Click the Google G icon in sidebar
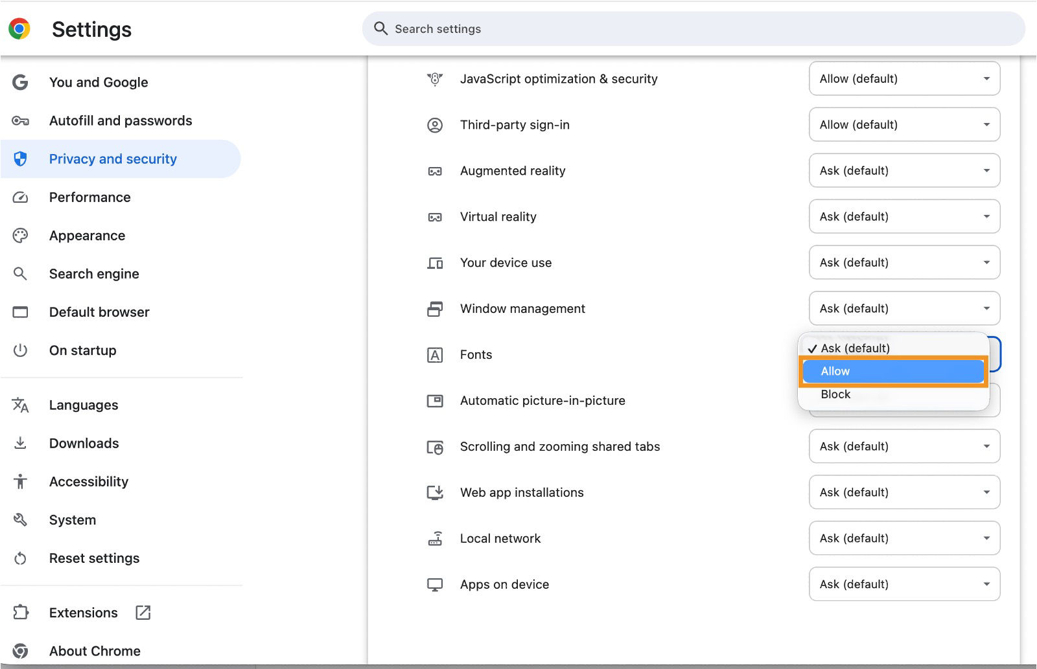Screen dimensions: 1037x669 click(20, 82)
